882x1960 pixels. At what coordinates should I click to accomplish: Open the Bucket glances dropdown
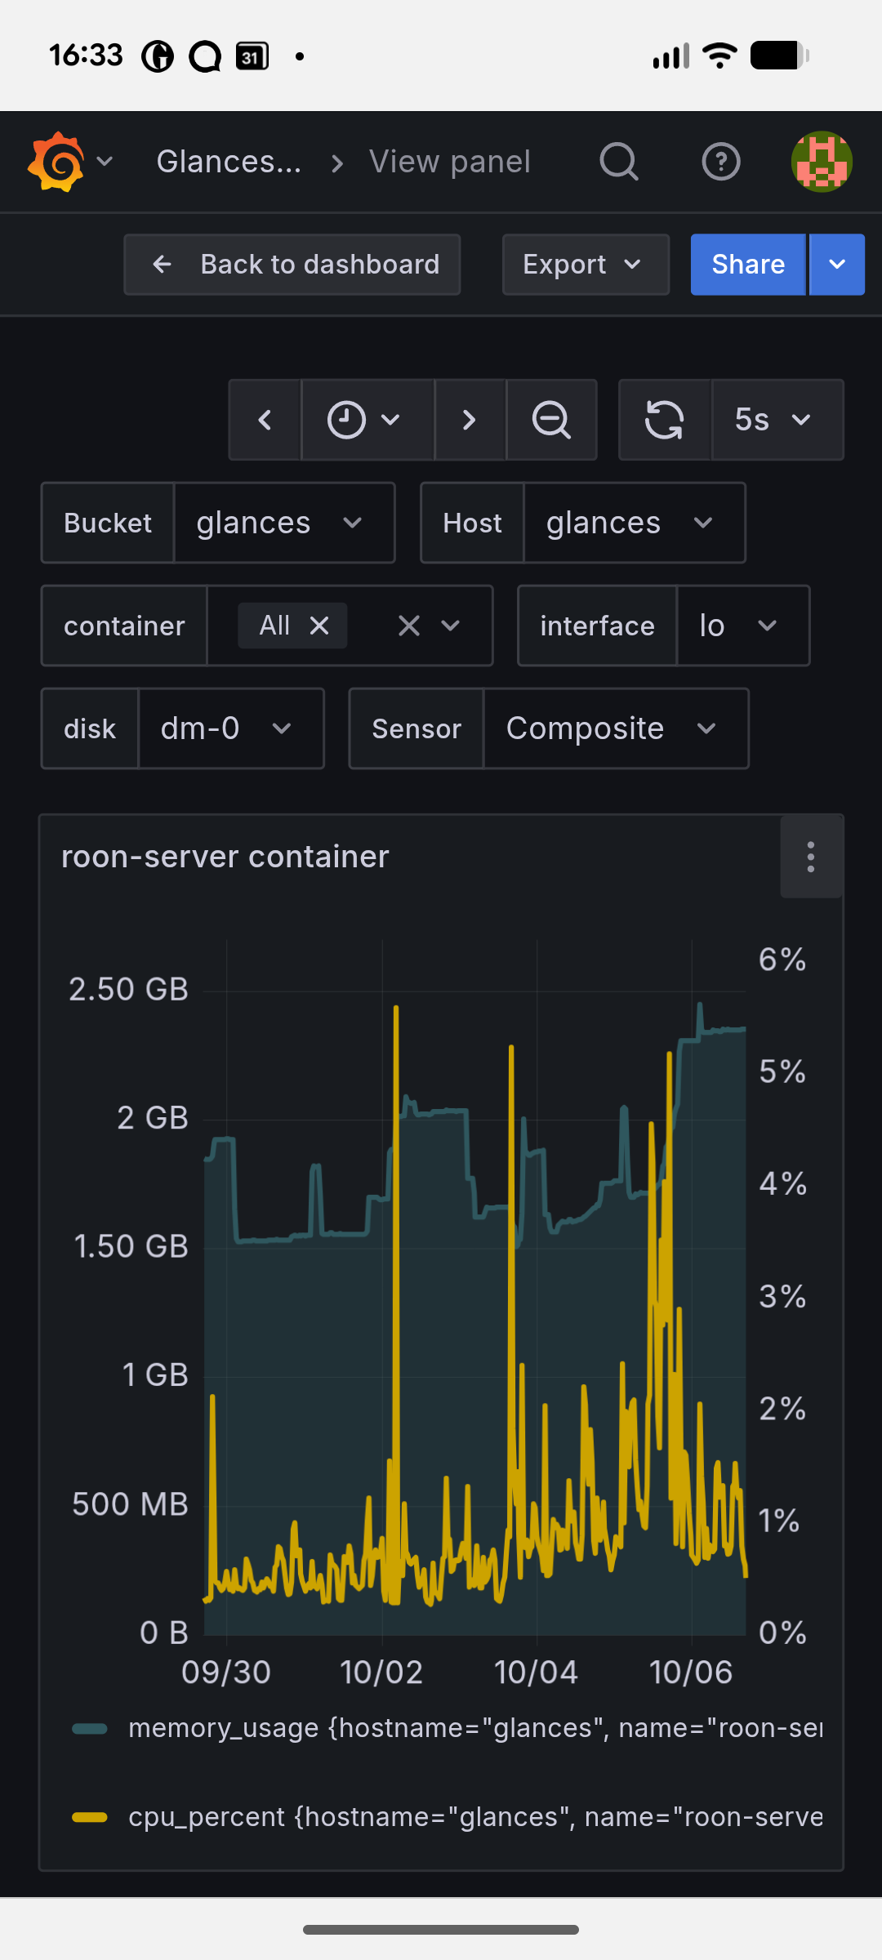tap(283, 523)
